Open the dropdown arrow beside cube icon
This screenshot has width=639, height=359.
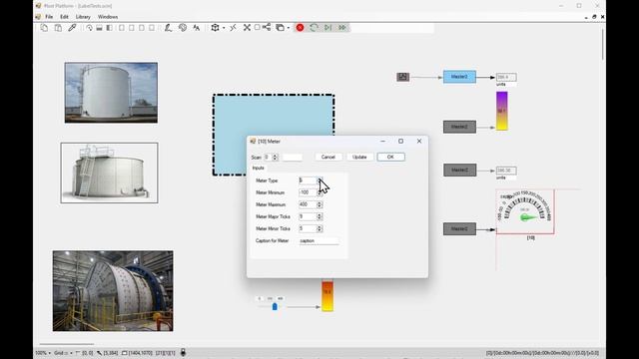pyautogui.click(x=224, y=28)
